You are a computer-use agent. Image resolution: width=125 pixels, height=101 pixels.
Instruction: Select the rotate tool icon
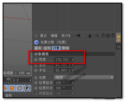click(x=20, y=88)
